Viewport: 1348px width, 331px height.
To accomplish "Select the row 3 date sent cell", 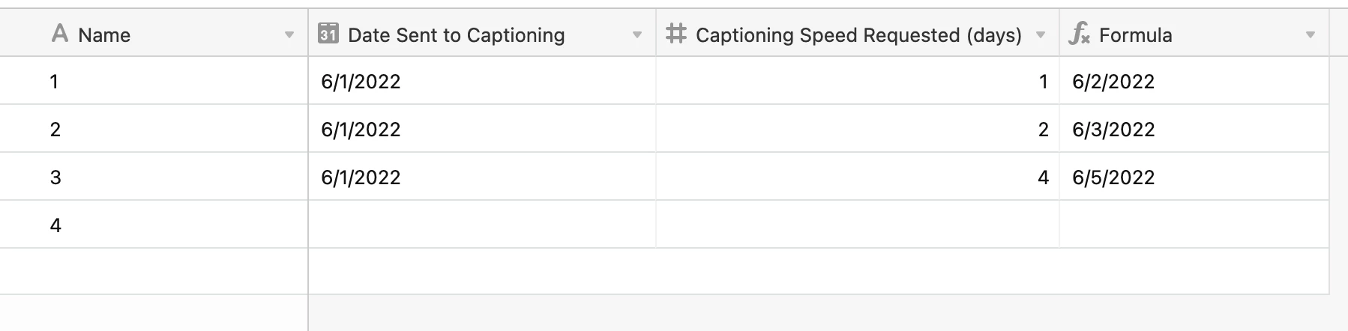I will pos(482,177).
